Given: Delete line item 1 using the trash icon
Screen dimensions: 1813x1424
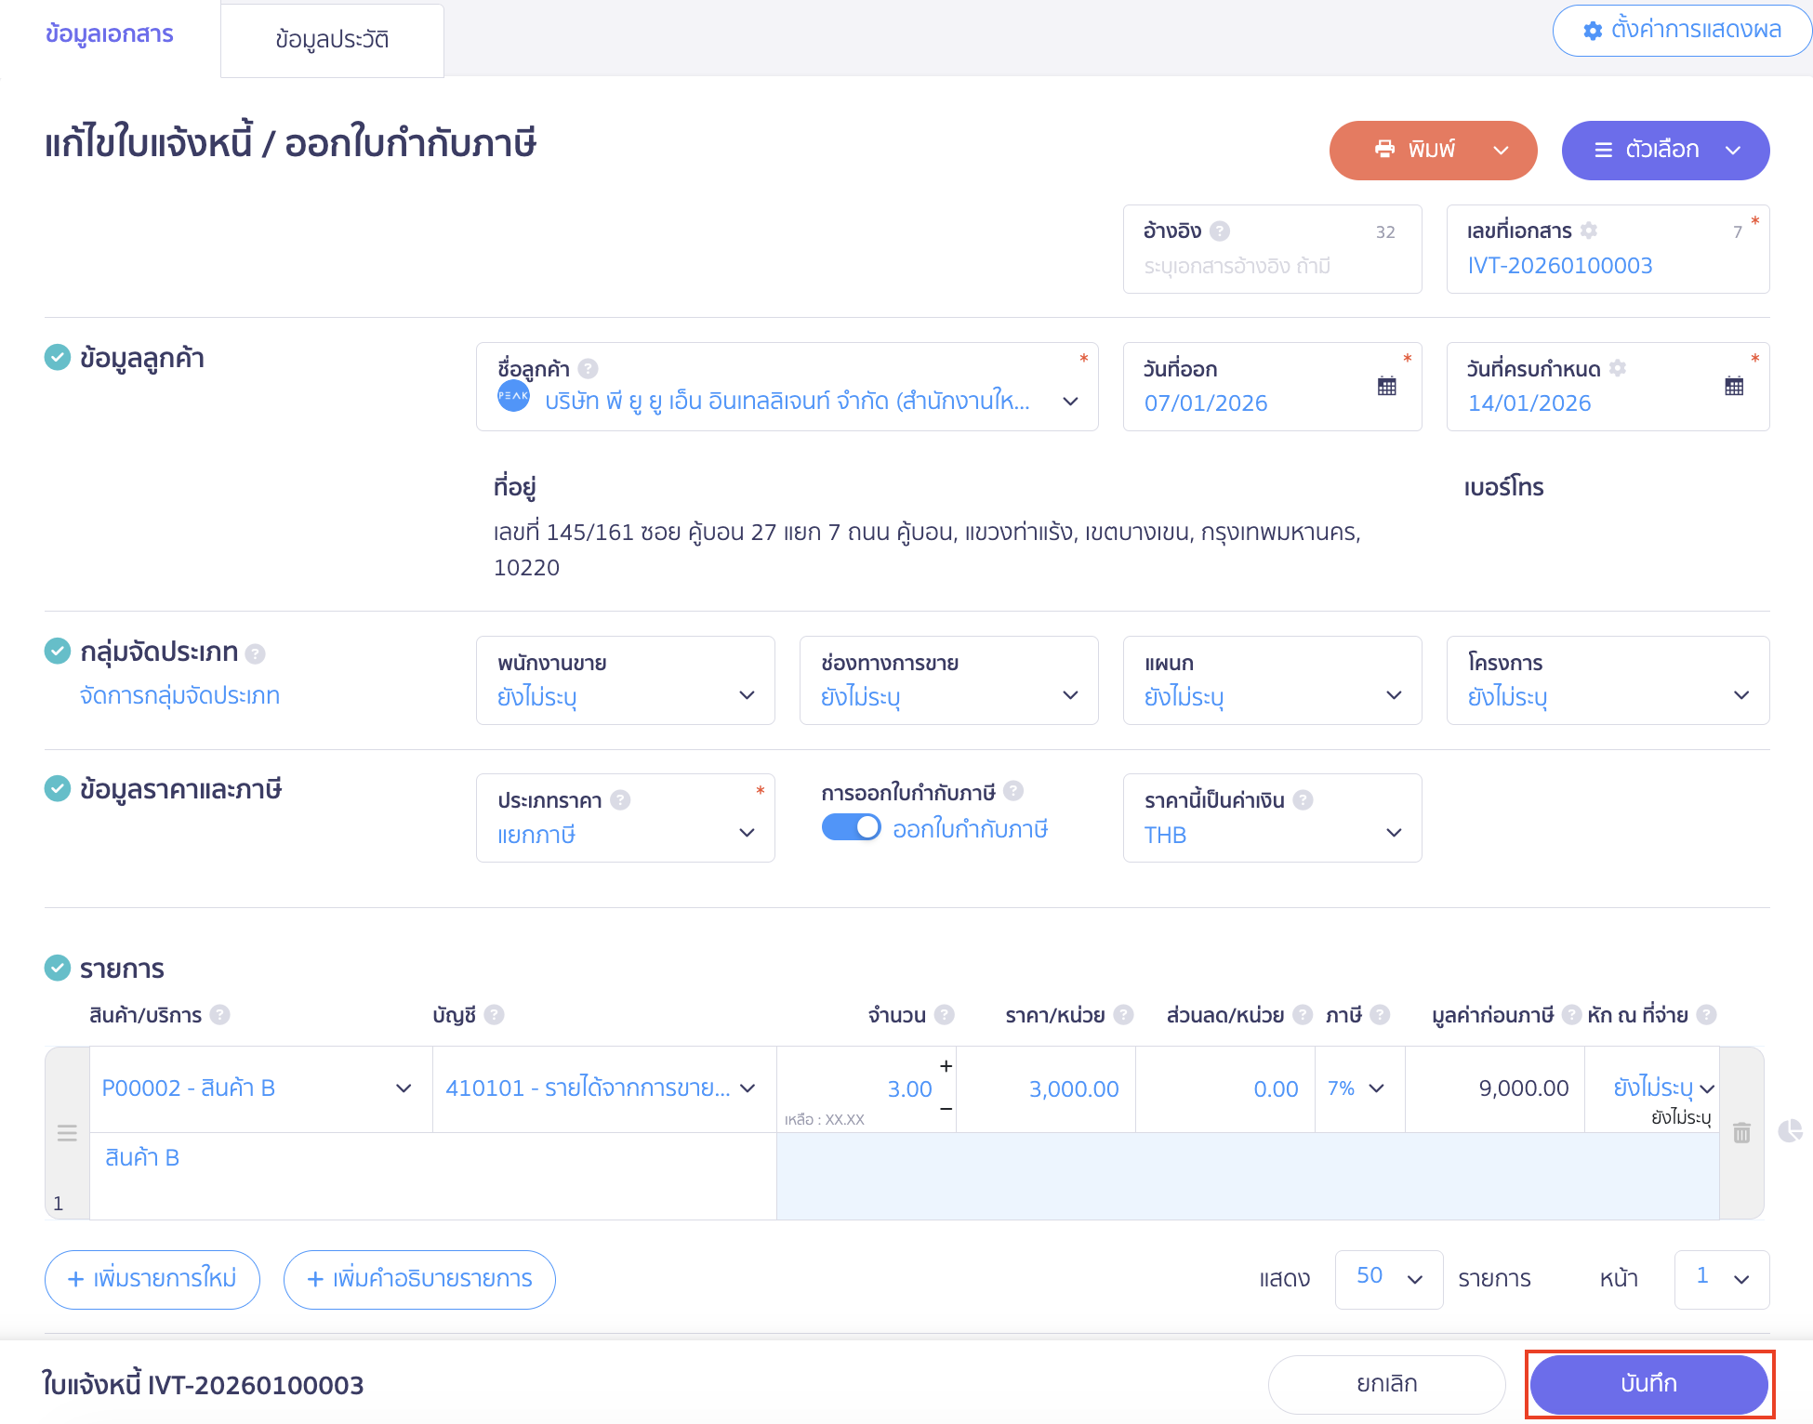Looking at the screenshot, I should pyautogui.click(x=1740, y=1133).
